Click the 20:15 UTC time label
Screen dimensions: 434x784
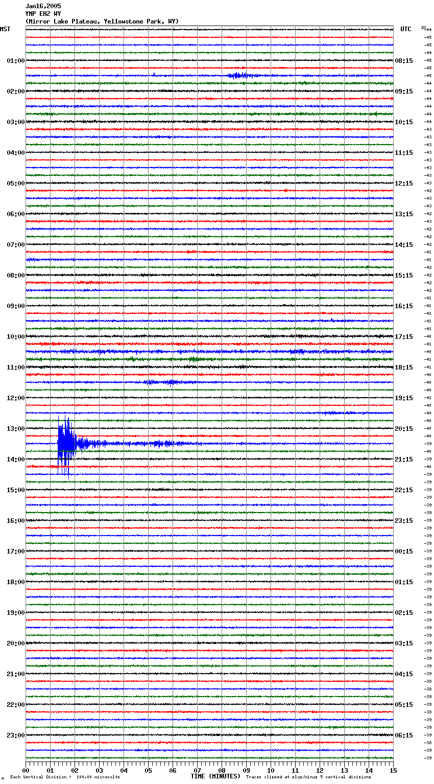[404, 429]
